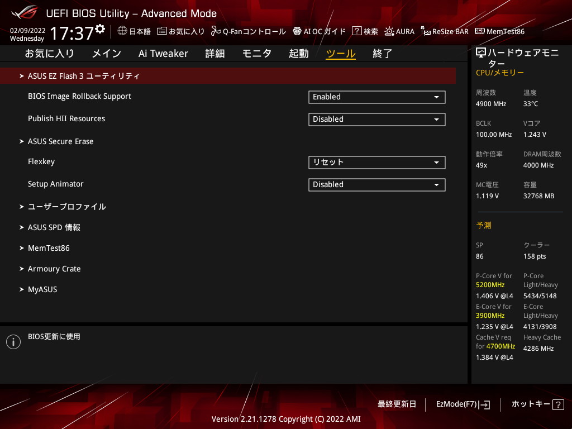The height and width of the screenshot is (429, 572).
Task: Click the Setup Animator label
Action: click(55, 184)
